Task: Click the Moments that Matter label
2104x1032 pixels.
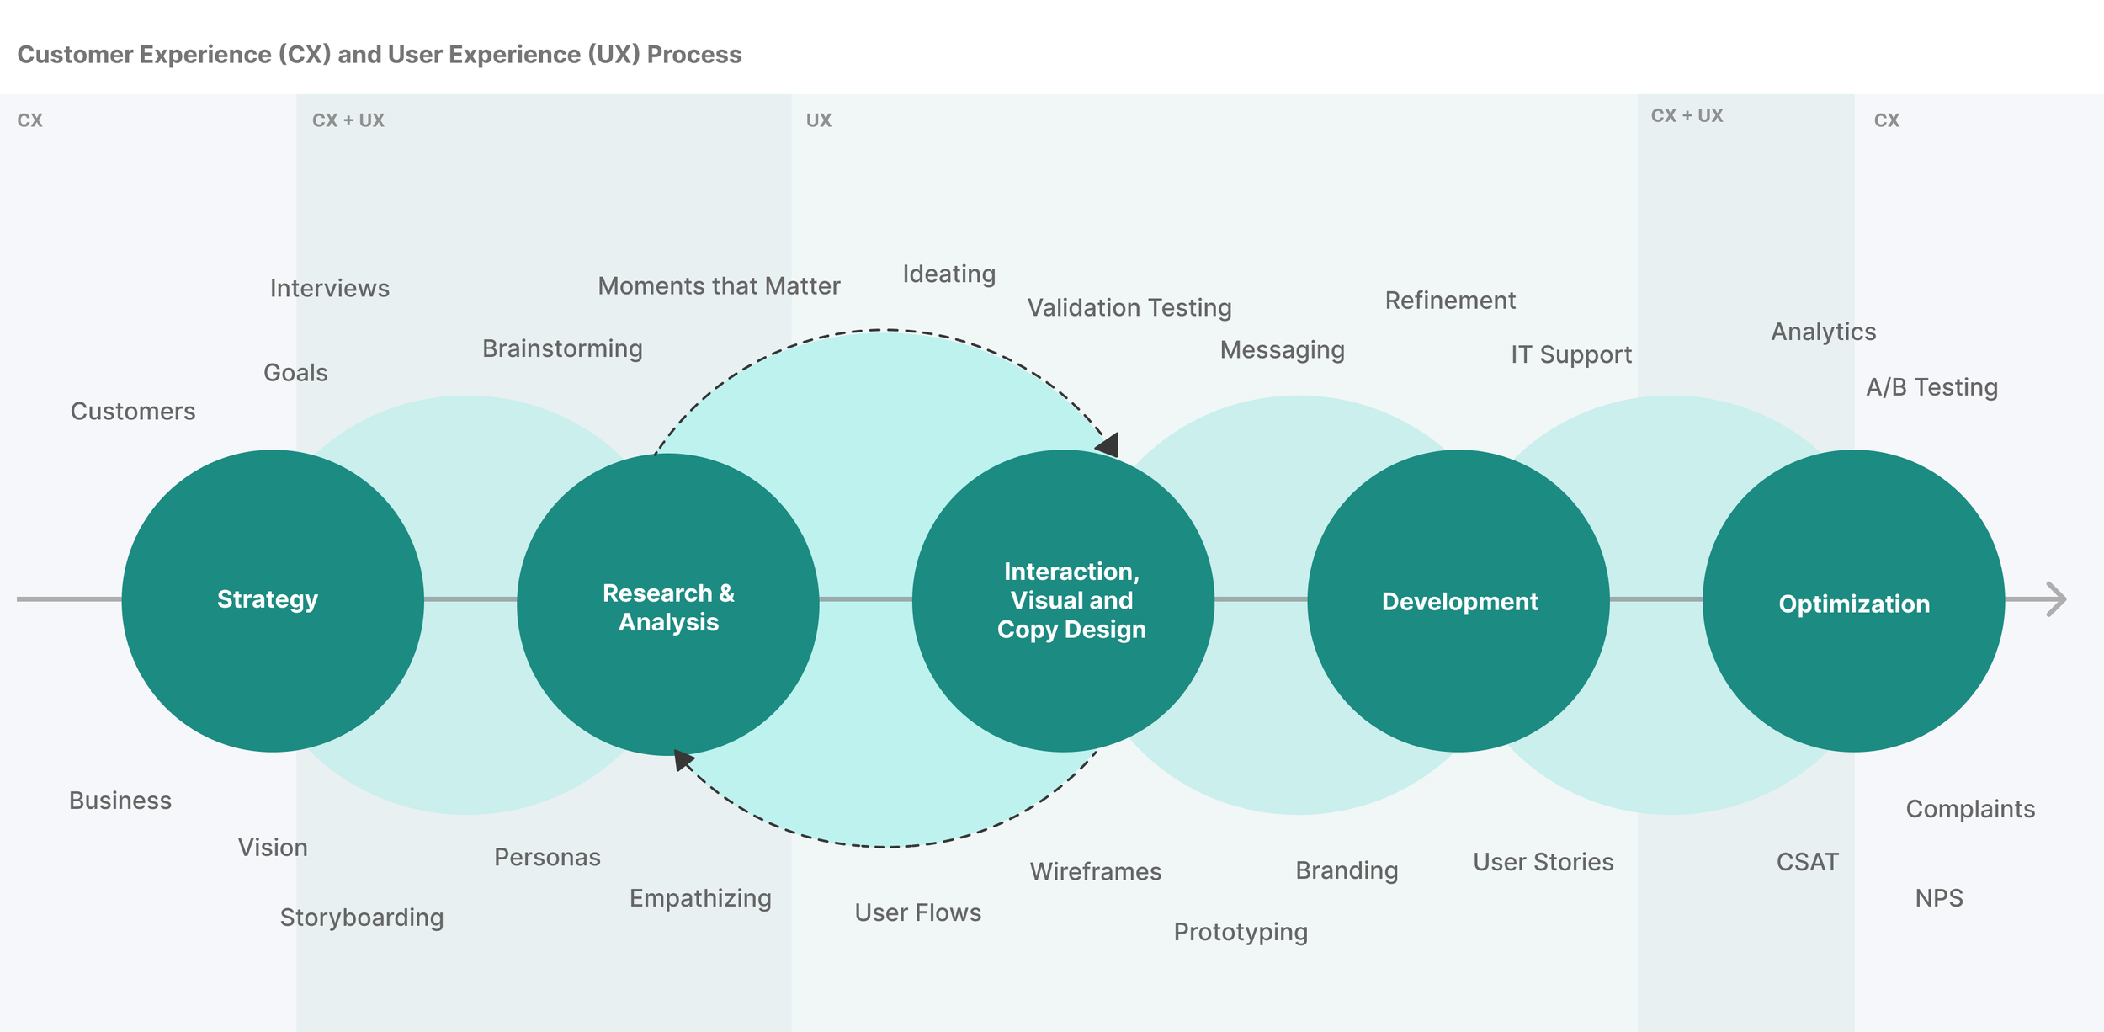Action: coord(719,286)
